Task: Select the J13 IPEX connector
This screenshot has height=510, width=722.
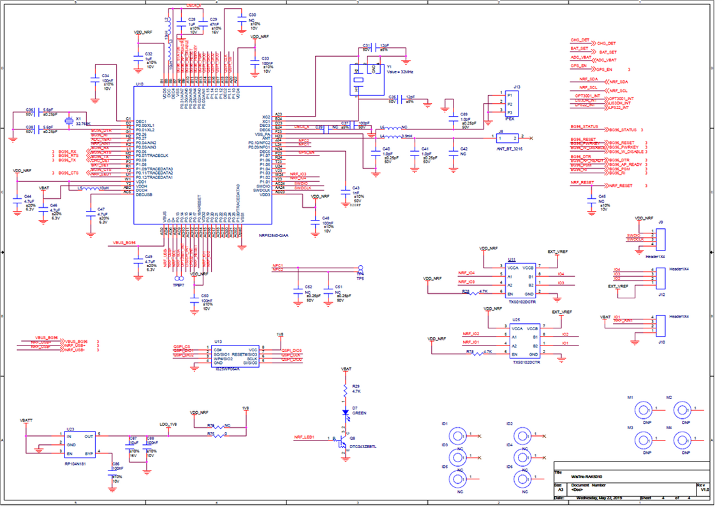Action: 512,103
